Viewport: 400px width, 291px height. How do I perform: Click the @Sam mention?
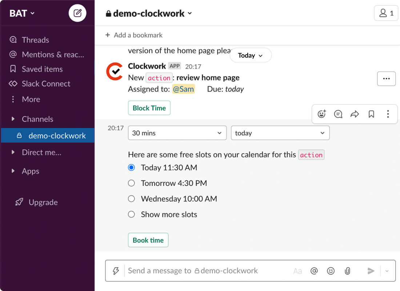pos(183,89)
